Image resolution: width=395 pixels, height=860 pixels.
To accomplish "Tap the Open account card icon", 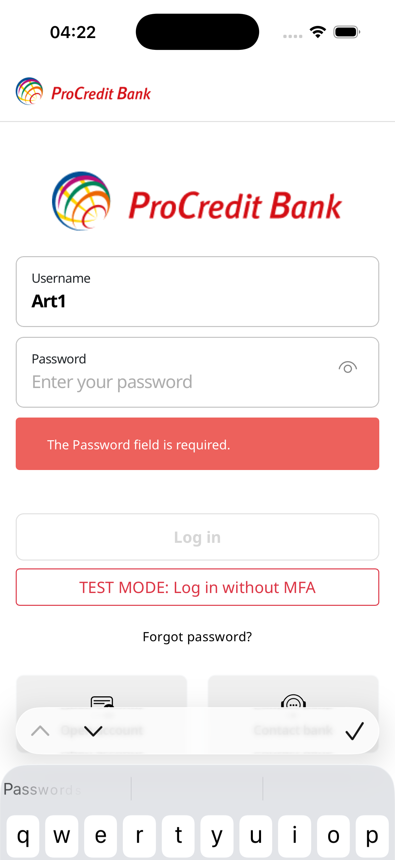I will click(102, 701).
